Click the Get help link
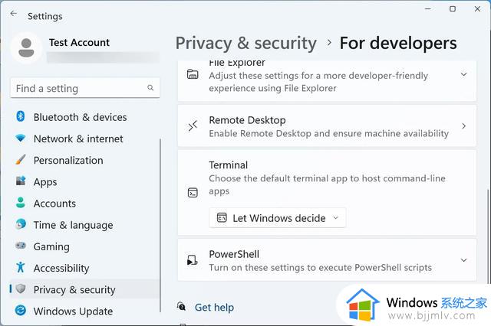 point(214,308)
